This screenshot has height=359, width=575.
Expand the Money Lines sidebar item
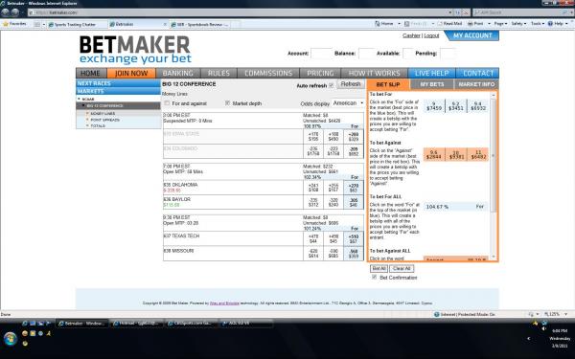click(x=103, y=114)
